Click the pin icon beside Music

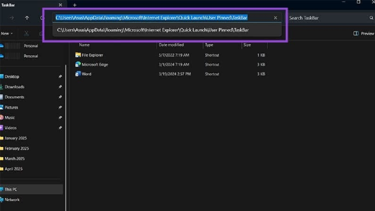click(60, 117)
